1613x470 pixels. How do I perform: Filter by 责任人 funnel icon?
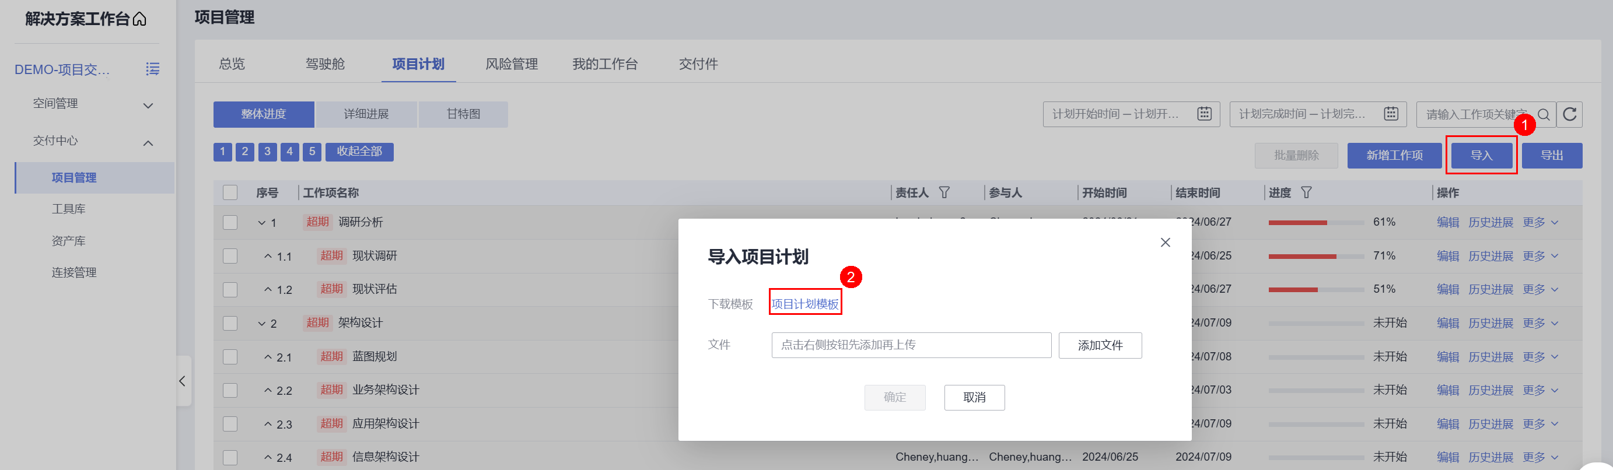pos(944,193)
